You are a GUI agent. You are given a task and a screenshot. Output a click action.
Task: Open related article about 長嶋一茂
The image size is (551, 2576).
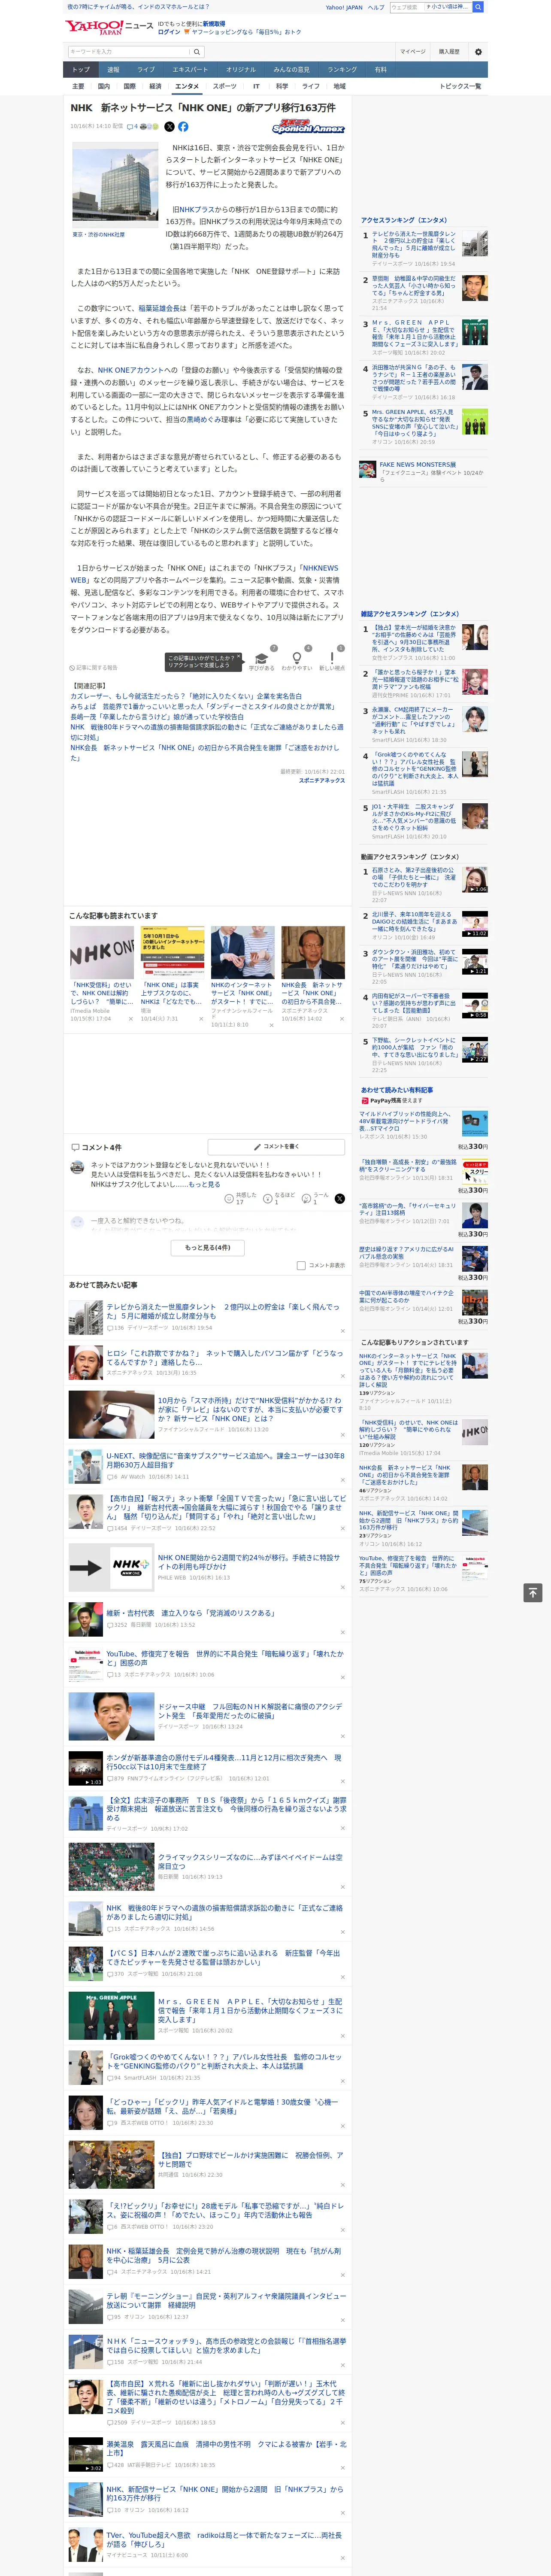(157, 716)
